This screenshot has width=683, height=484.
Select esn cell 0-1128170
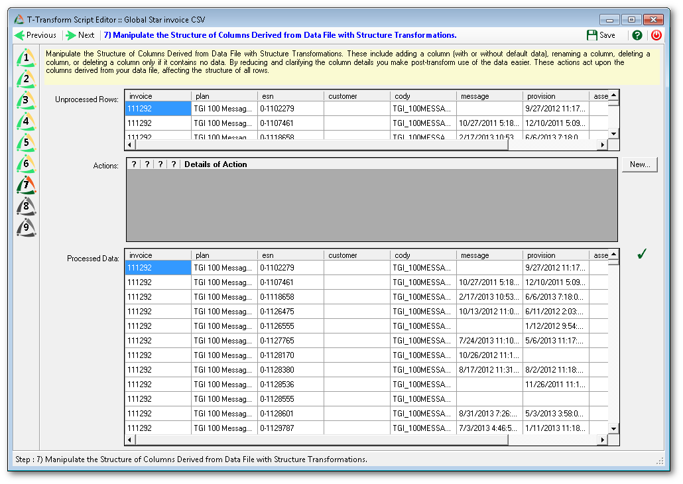pyautogui.click(x=290, y=355)
